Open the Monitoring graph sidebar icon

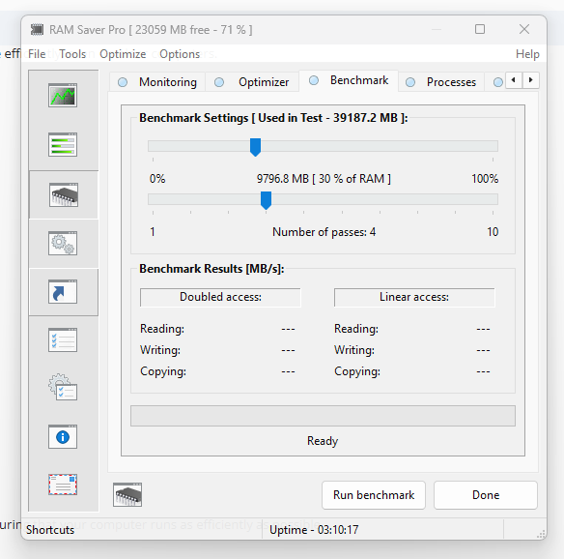pyautogui.click(x=63, y=95)
